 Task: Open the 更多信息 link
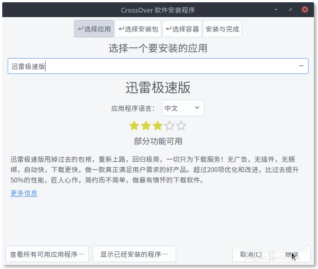coord(24,193)
